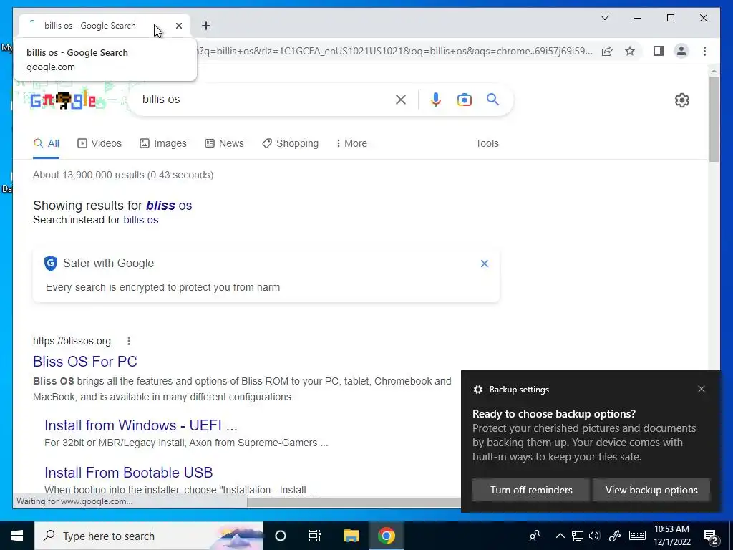This screenshot has height=550, width=733.
Task: Start voice search with the microphone
Action: point(436,99)
